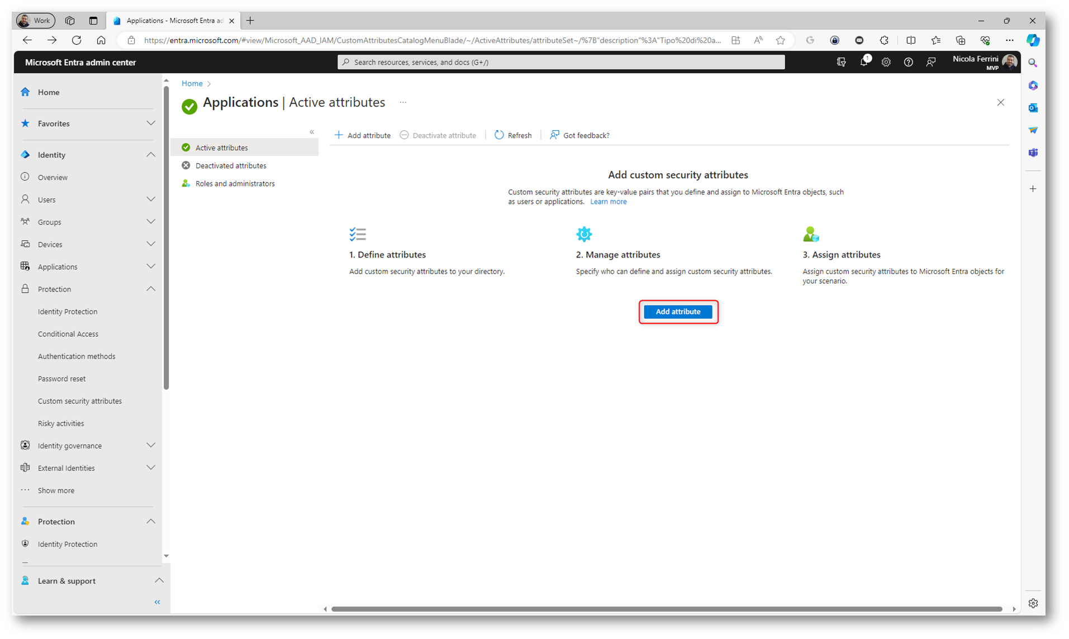This screenshot has height=639, width=1069.
Task: Click the Read aloud icon in address bar
Action: click(x=758, y=40)
